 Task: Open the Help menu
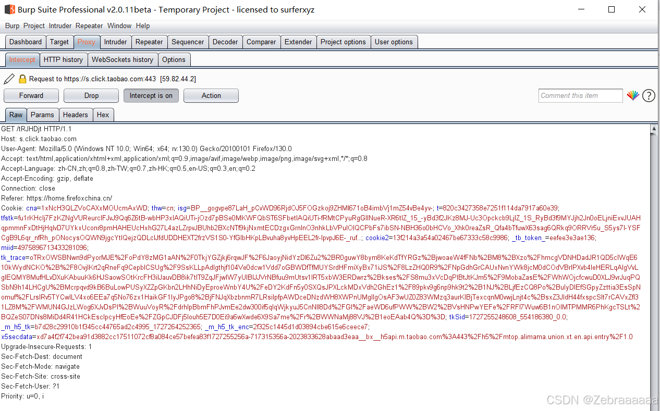point(143,26)
